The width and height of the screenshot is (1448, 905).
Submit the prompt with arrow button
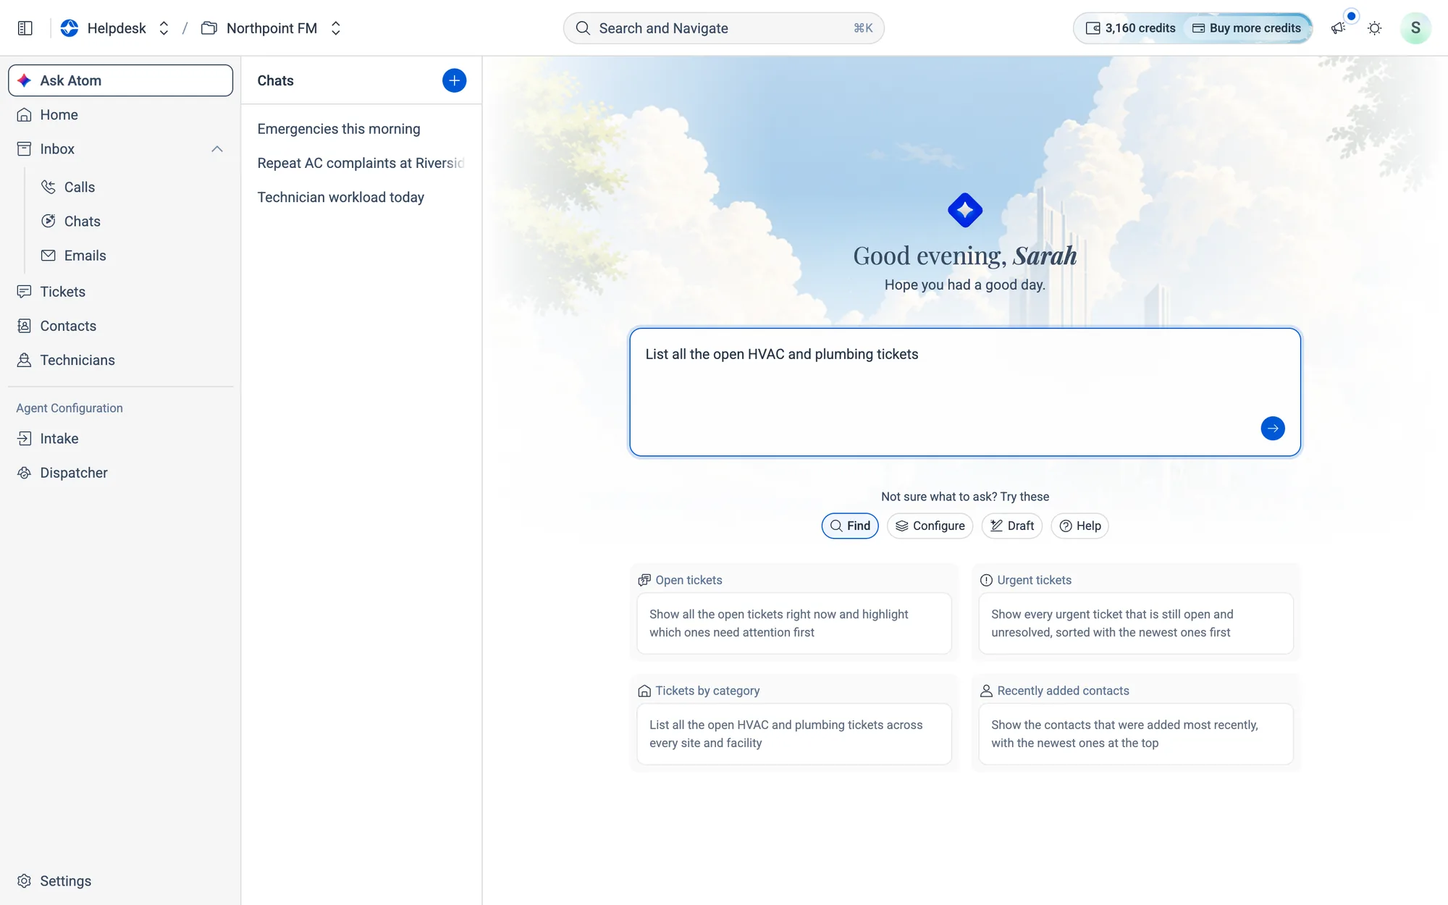[x=1272, y=429]
